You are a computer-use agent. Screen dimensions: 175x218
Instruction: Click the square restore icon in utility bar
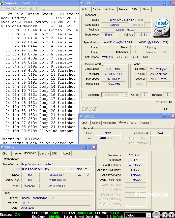tap(164, 215)
